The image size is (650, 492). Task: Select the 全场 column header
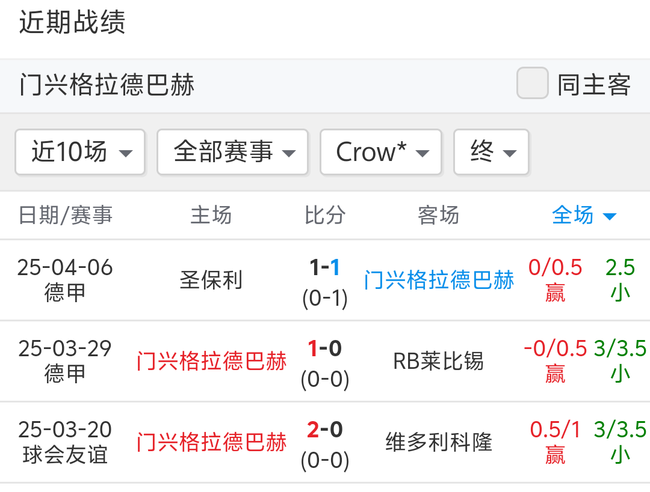[x=573, y=215]
